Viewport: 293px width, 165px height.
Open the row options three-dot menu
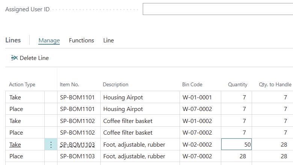[51, 145]
